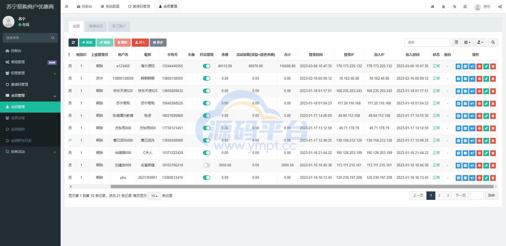
Task: Click the 编辑 button in toolbar
Action: click(x=105, y=42)
